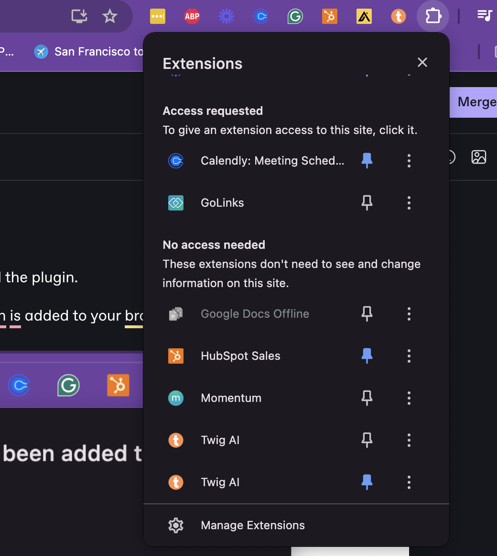Click the install app screen icon
497x556 pixels.
pyautogui.click(x=79, y=17)
